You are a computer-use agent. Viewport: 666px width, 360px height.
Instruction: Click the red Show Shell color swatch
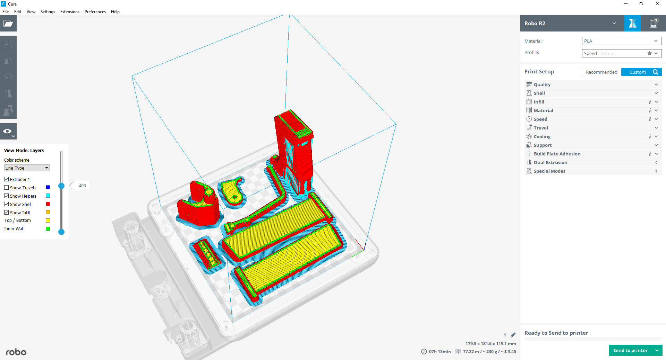(x=48, y=204)
